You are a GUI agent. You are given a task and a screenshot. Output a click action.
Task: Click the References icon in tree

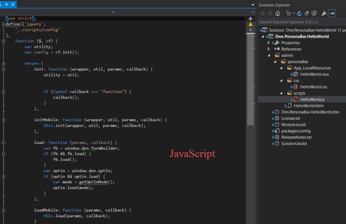click(x=277, y=49)
